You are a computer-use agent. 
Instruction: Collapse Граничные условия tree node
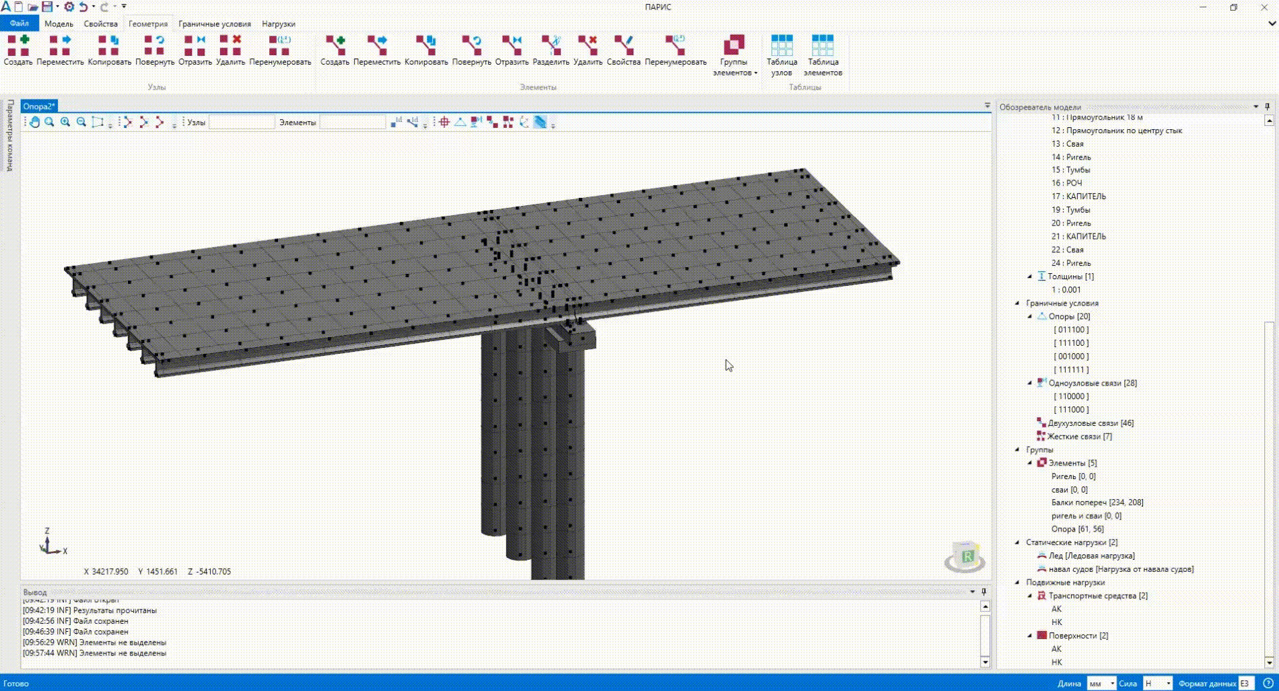pyautogui.click(x=1017, y=303)
